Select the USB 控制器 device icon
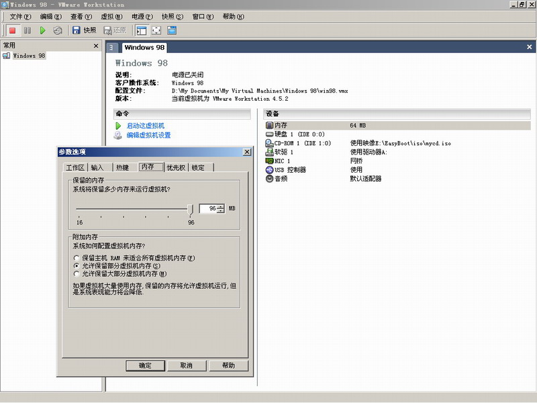The width and height of the screenshot is (537, 403). [270, 170]
